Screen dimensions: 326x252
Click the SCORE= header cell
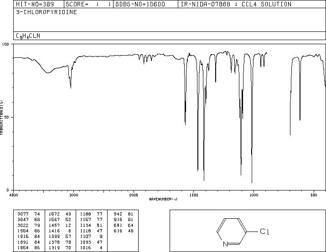(88, 4)
